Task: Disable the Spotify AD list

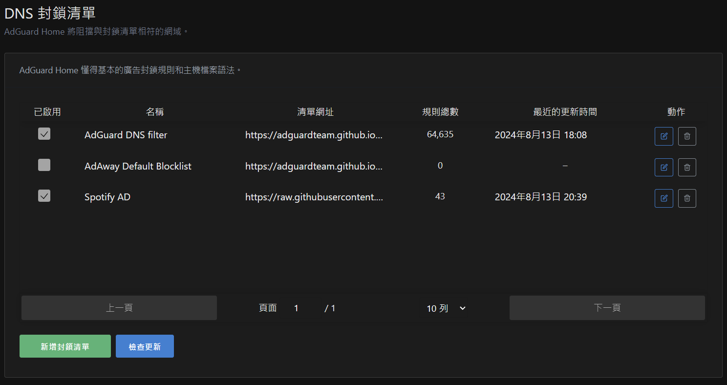Action: 44,195
